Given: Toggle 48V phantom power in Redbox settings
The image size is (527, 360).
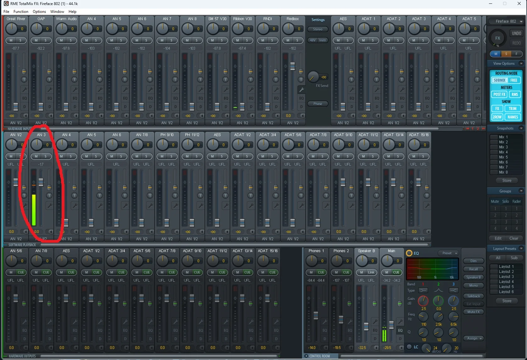Looking at the screenshot, I should tap(313, 40).
